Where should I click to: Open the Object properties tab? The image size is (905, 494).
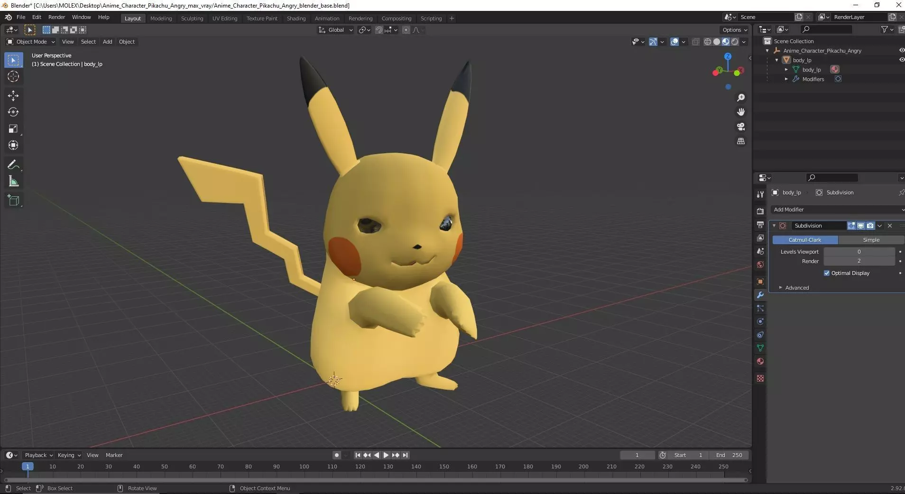click(760, 282)
